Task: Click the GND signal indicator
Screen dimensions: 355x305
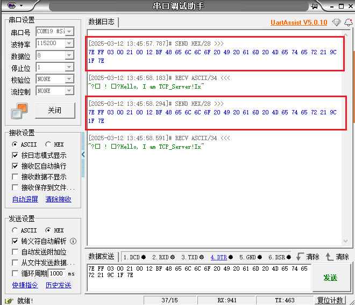Action: pos(260,257)
